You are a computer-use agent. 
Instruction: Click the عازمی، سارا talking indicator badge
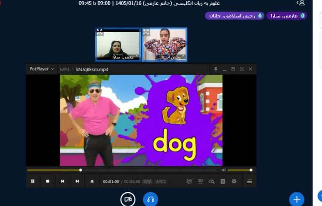[287, 15]
